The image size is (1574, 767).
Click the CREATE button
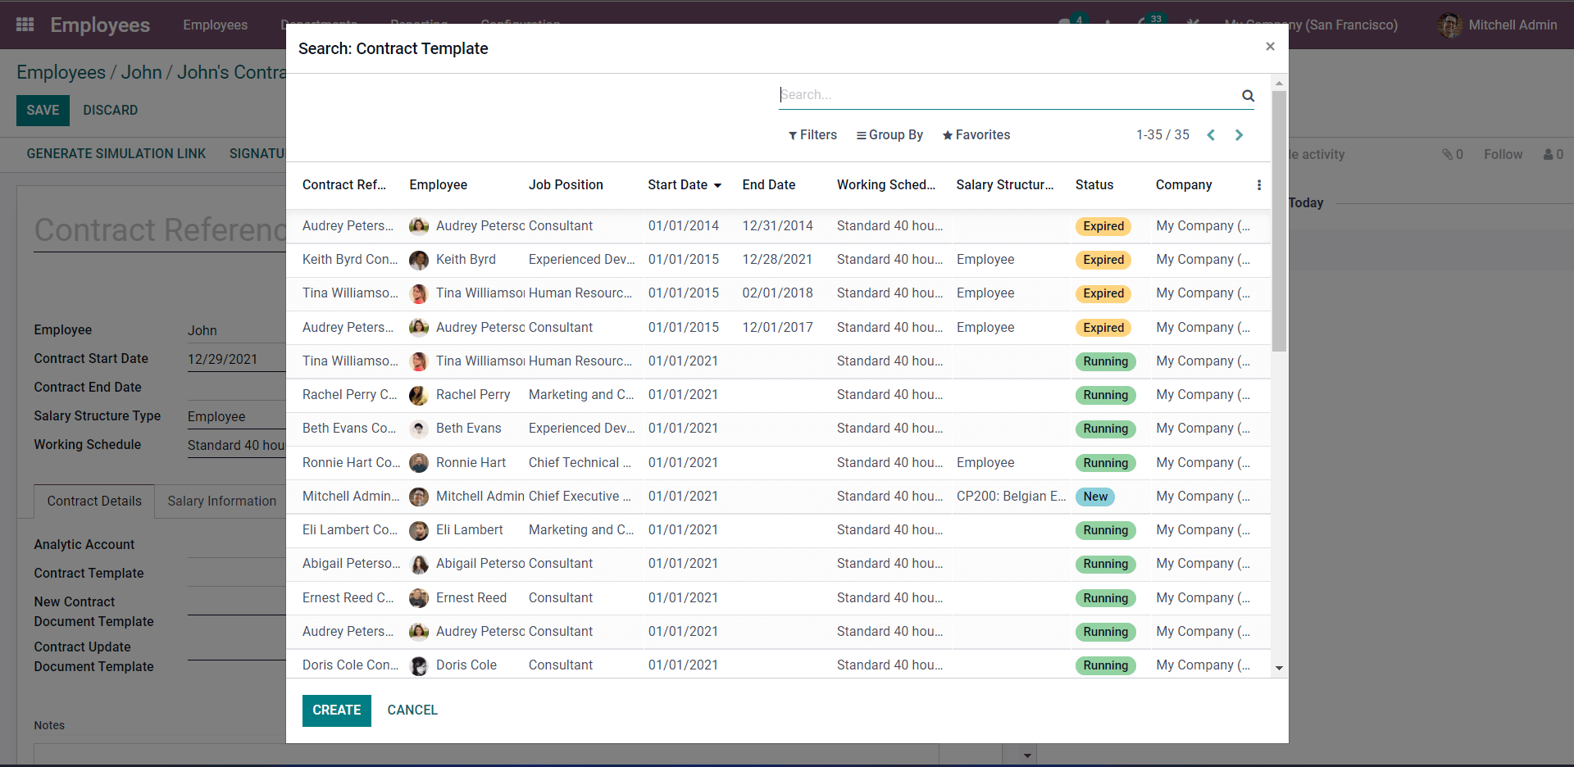tap(337, 710)
